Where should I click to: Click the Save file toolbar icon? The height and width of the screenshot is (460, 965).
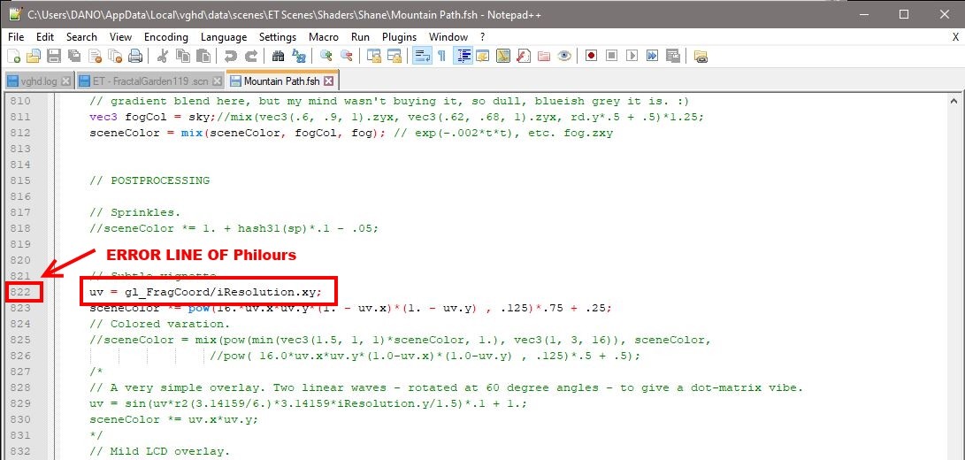53,56
